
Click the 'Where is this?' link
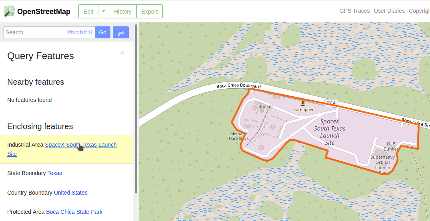(x=80, y=32)
